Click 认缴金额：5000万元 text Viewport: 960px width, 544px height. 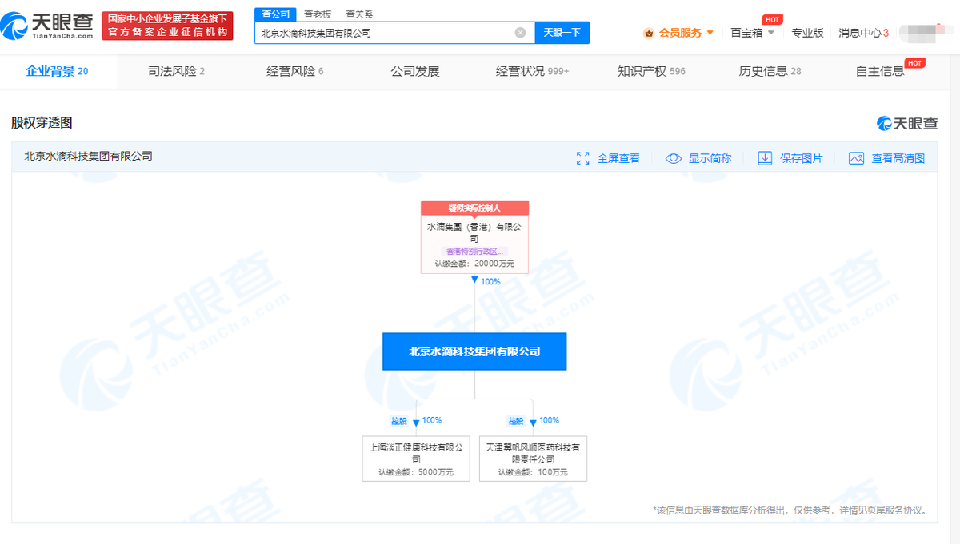[416, 472]
